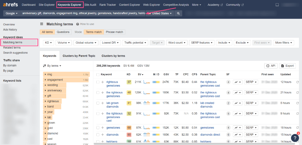
Task: Click the keywords search input field
Action: (83, 13)
